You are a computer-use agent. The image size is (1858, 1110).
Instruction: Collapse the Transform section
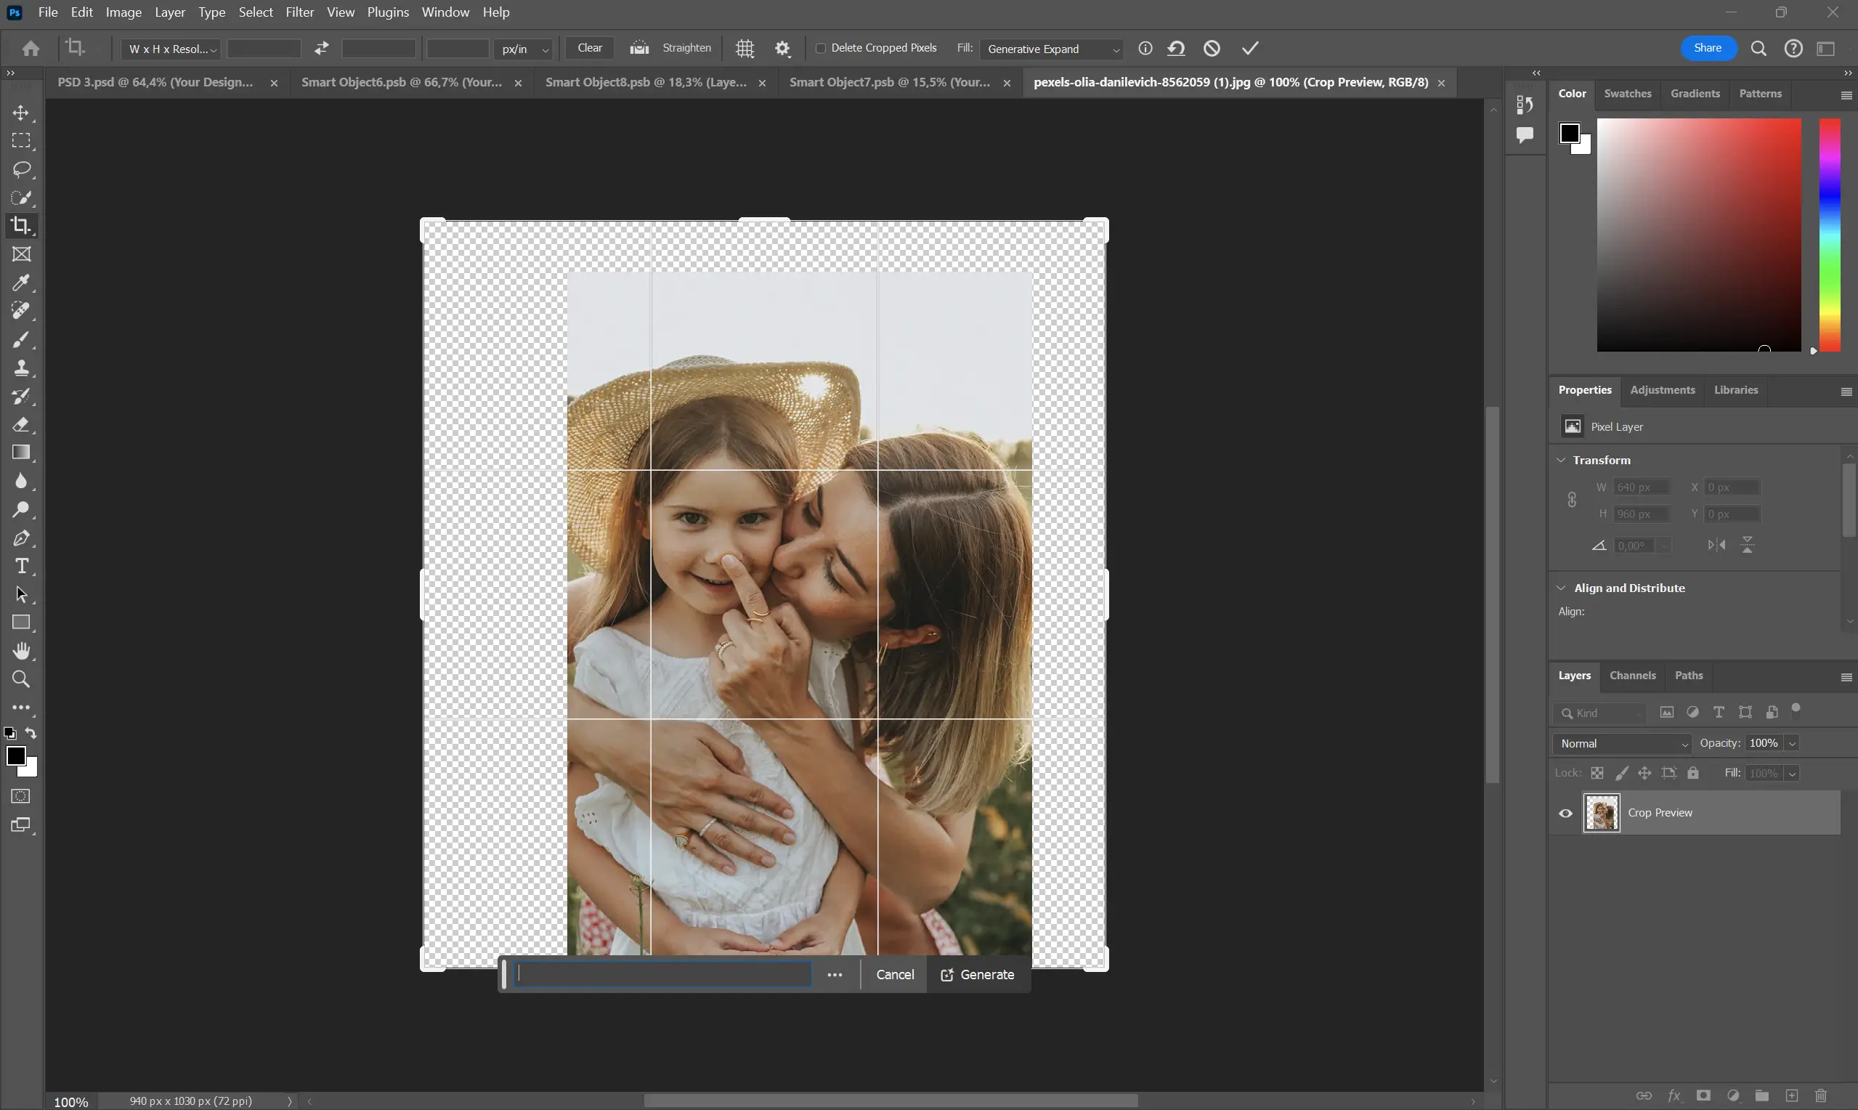click(1561, 460)
